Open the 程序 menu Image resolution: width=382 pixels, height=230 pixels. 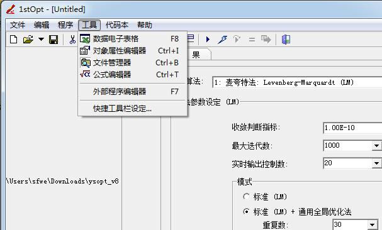(65, 25)
